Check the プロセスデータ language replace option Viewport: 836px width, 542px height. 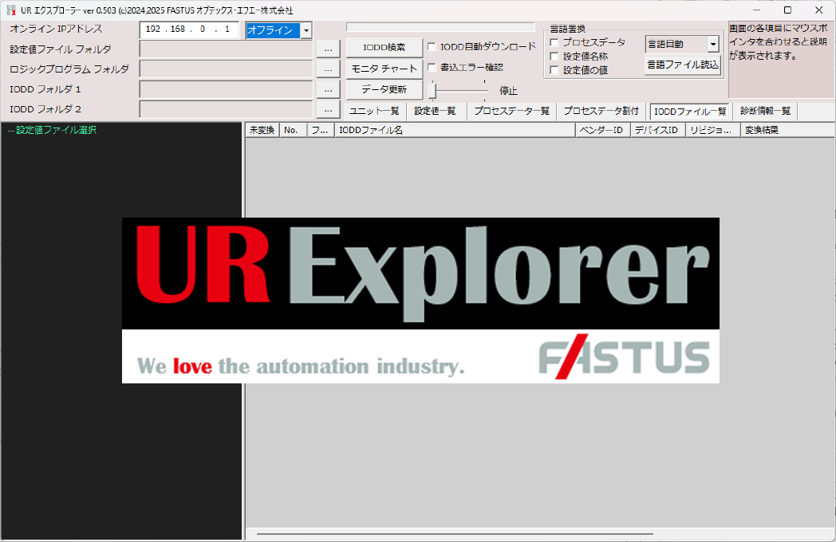pos(554,43)
